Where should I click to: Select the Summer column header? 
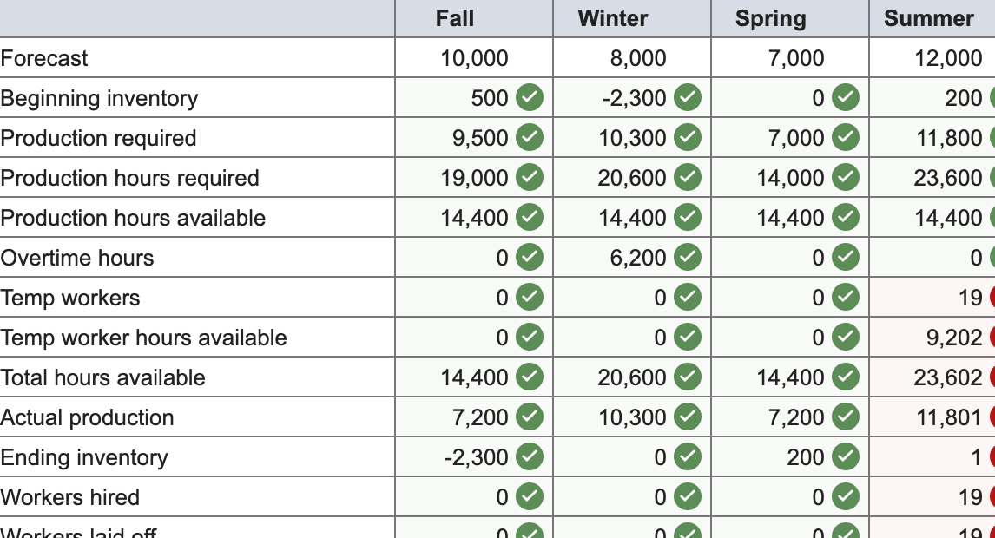[930, 18]
